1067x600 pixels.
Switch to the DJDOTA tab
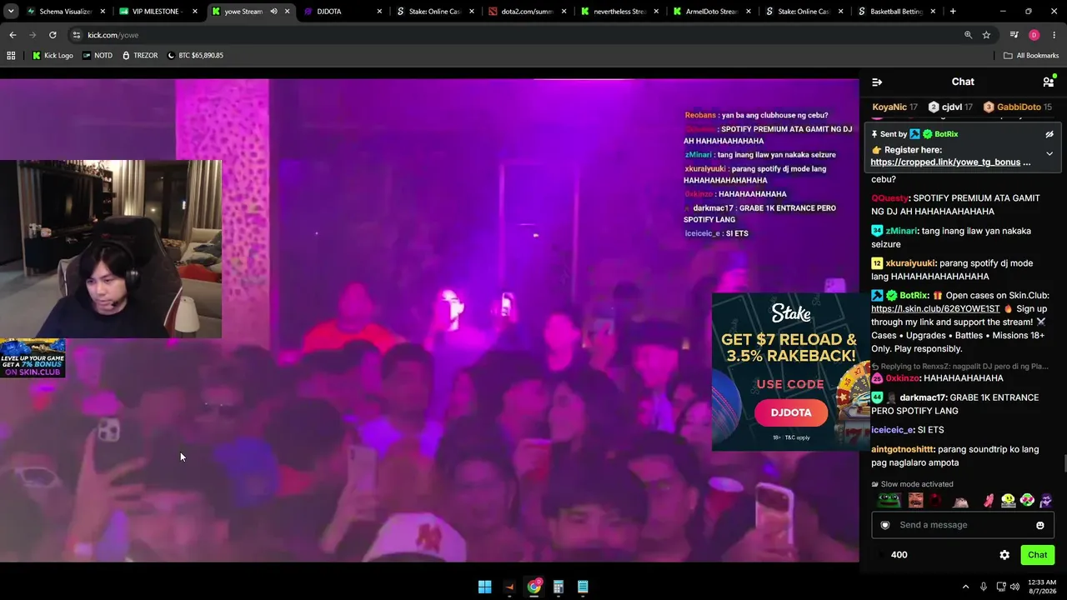343,12
